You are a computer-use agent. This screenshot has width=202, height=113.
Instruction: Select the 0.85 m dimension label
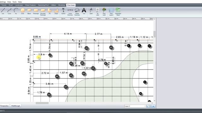click(37, 37)
